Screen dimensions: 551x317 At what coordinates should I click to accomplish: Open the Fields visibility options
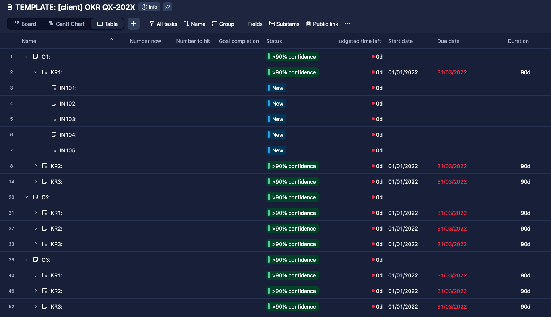click(252, 24)
